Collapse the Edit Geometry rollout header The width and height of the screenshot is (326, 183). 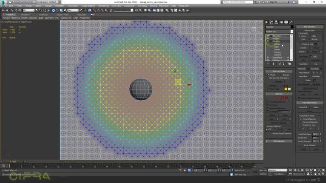coord(309,27)
